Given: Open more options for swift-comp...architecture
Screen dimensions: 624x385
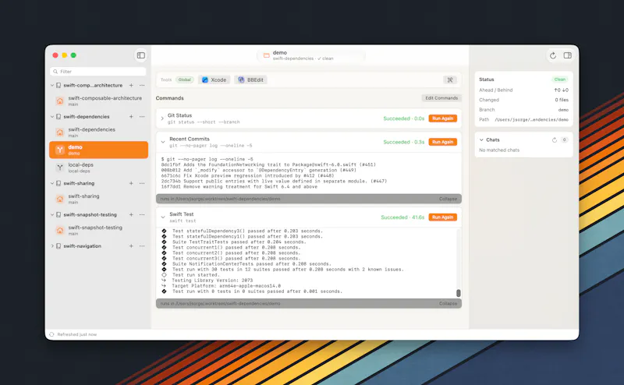Looking at the screenshot, I should [142, 85].
